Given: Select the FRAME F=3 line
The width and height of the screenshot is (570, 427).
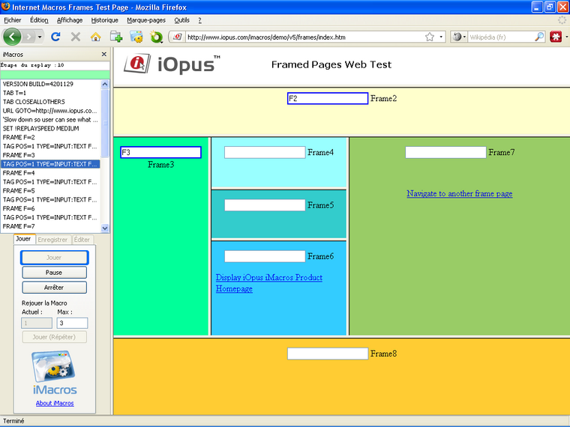Looking at the screenshot, I should point(50,155).
